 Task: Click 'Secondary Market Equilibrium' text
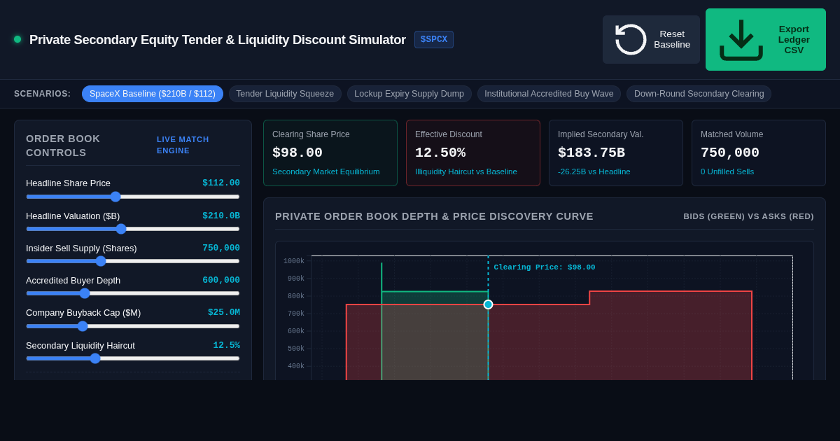[x=326, y=171]
